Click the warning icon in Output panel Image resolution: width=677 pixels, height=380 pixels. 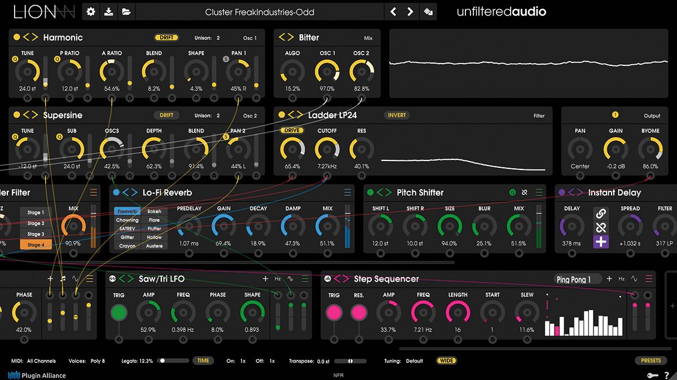[615, 115]
